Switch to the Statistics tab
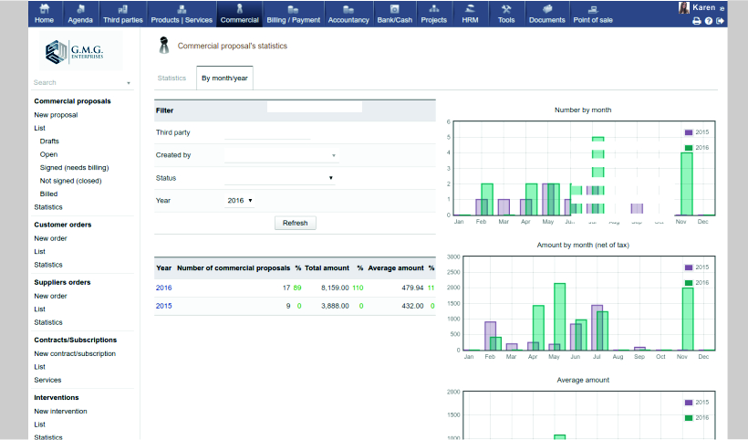This screenshot has width=748, height=440. 171,79
